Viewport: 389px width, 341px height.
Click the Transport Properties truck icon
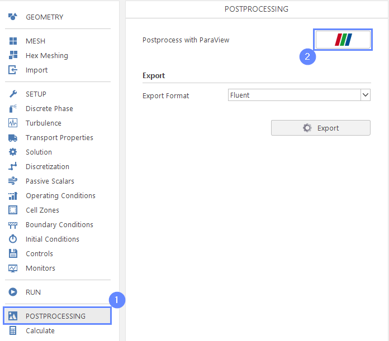pos(13,138)
